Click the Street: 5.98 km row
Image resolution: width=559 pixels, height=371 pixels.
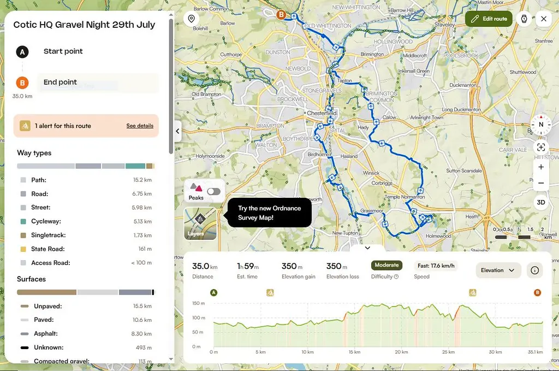click(x=86, y=207)
